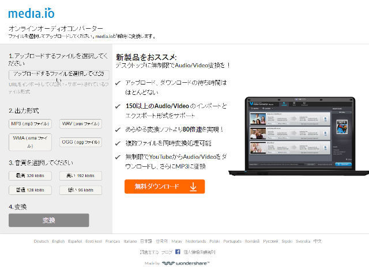Click the media.io logo
This screenshot has height=276, width=369.
(31, 13)
